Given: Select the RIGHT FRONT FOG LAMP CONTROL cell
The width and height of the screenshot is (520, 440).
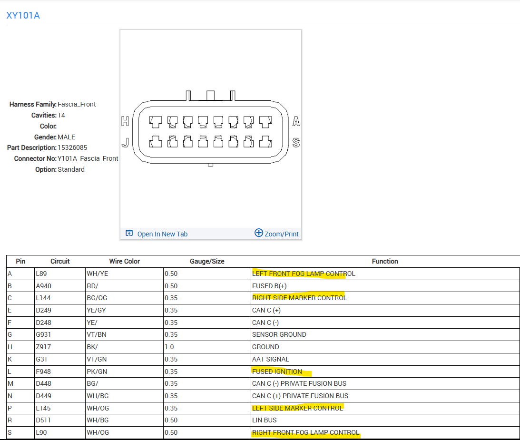Looking at the screenshot, I should 305,432.
